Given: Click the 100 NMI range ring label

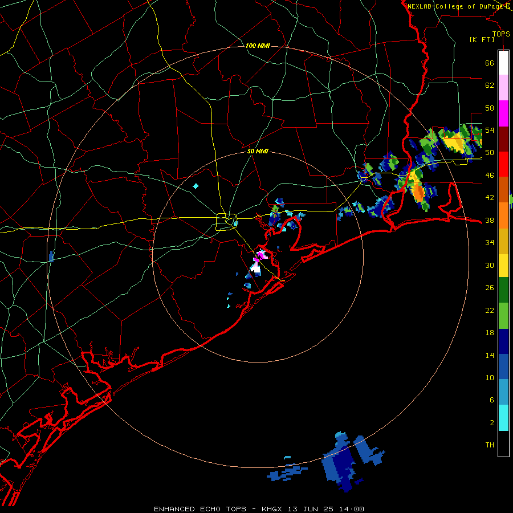Looking at the screenshot, I should pyautogui.click(x=258, y=46).
